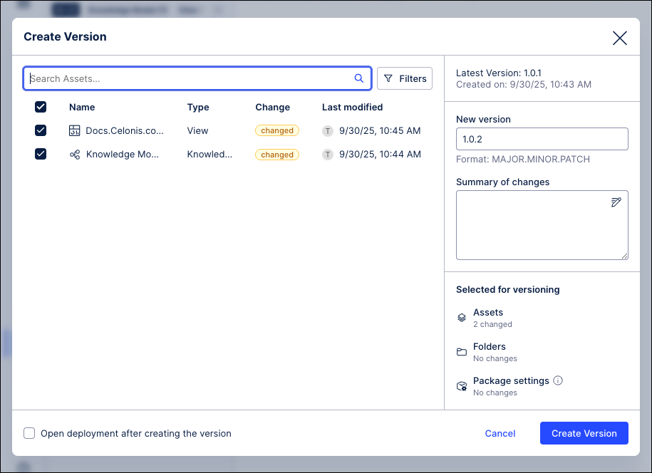The height and width of the screenshot is (473, 652).
Task: Sort assets by Name column header
Action: [x=82, y=107]
